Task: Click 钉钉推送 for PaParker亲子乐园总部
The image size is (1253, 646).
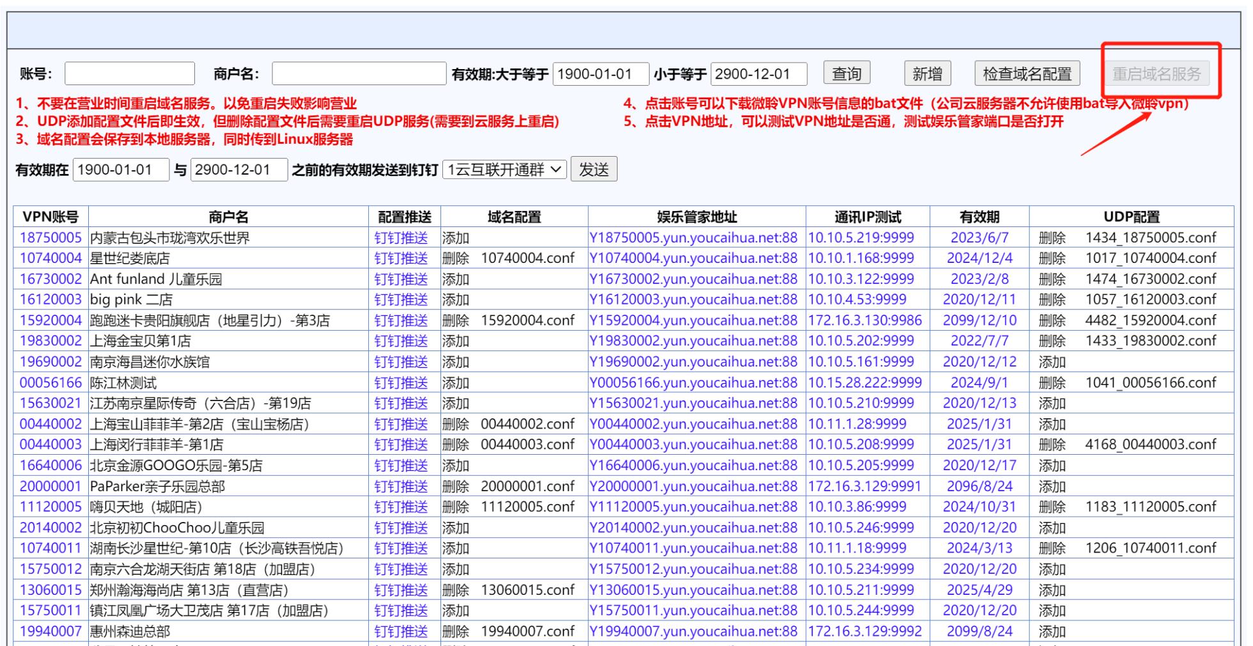Action: coord(401,486)
